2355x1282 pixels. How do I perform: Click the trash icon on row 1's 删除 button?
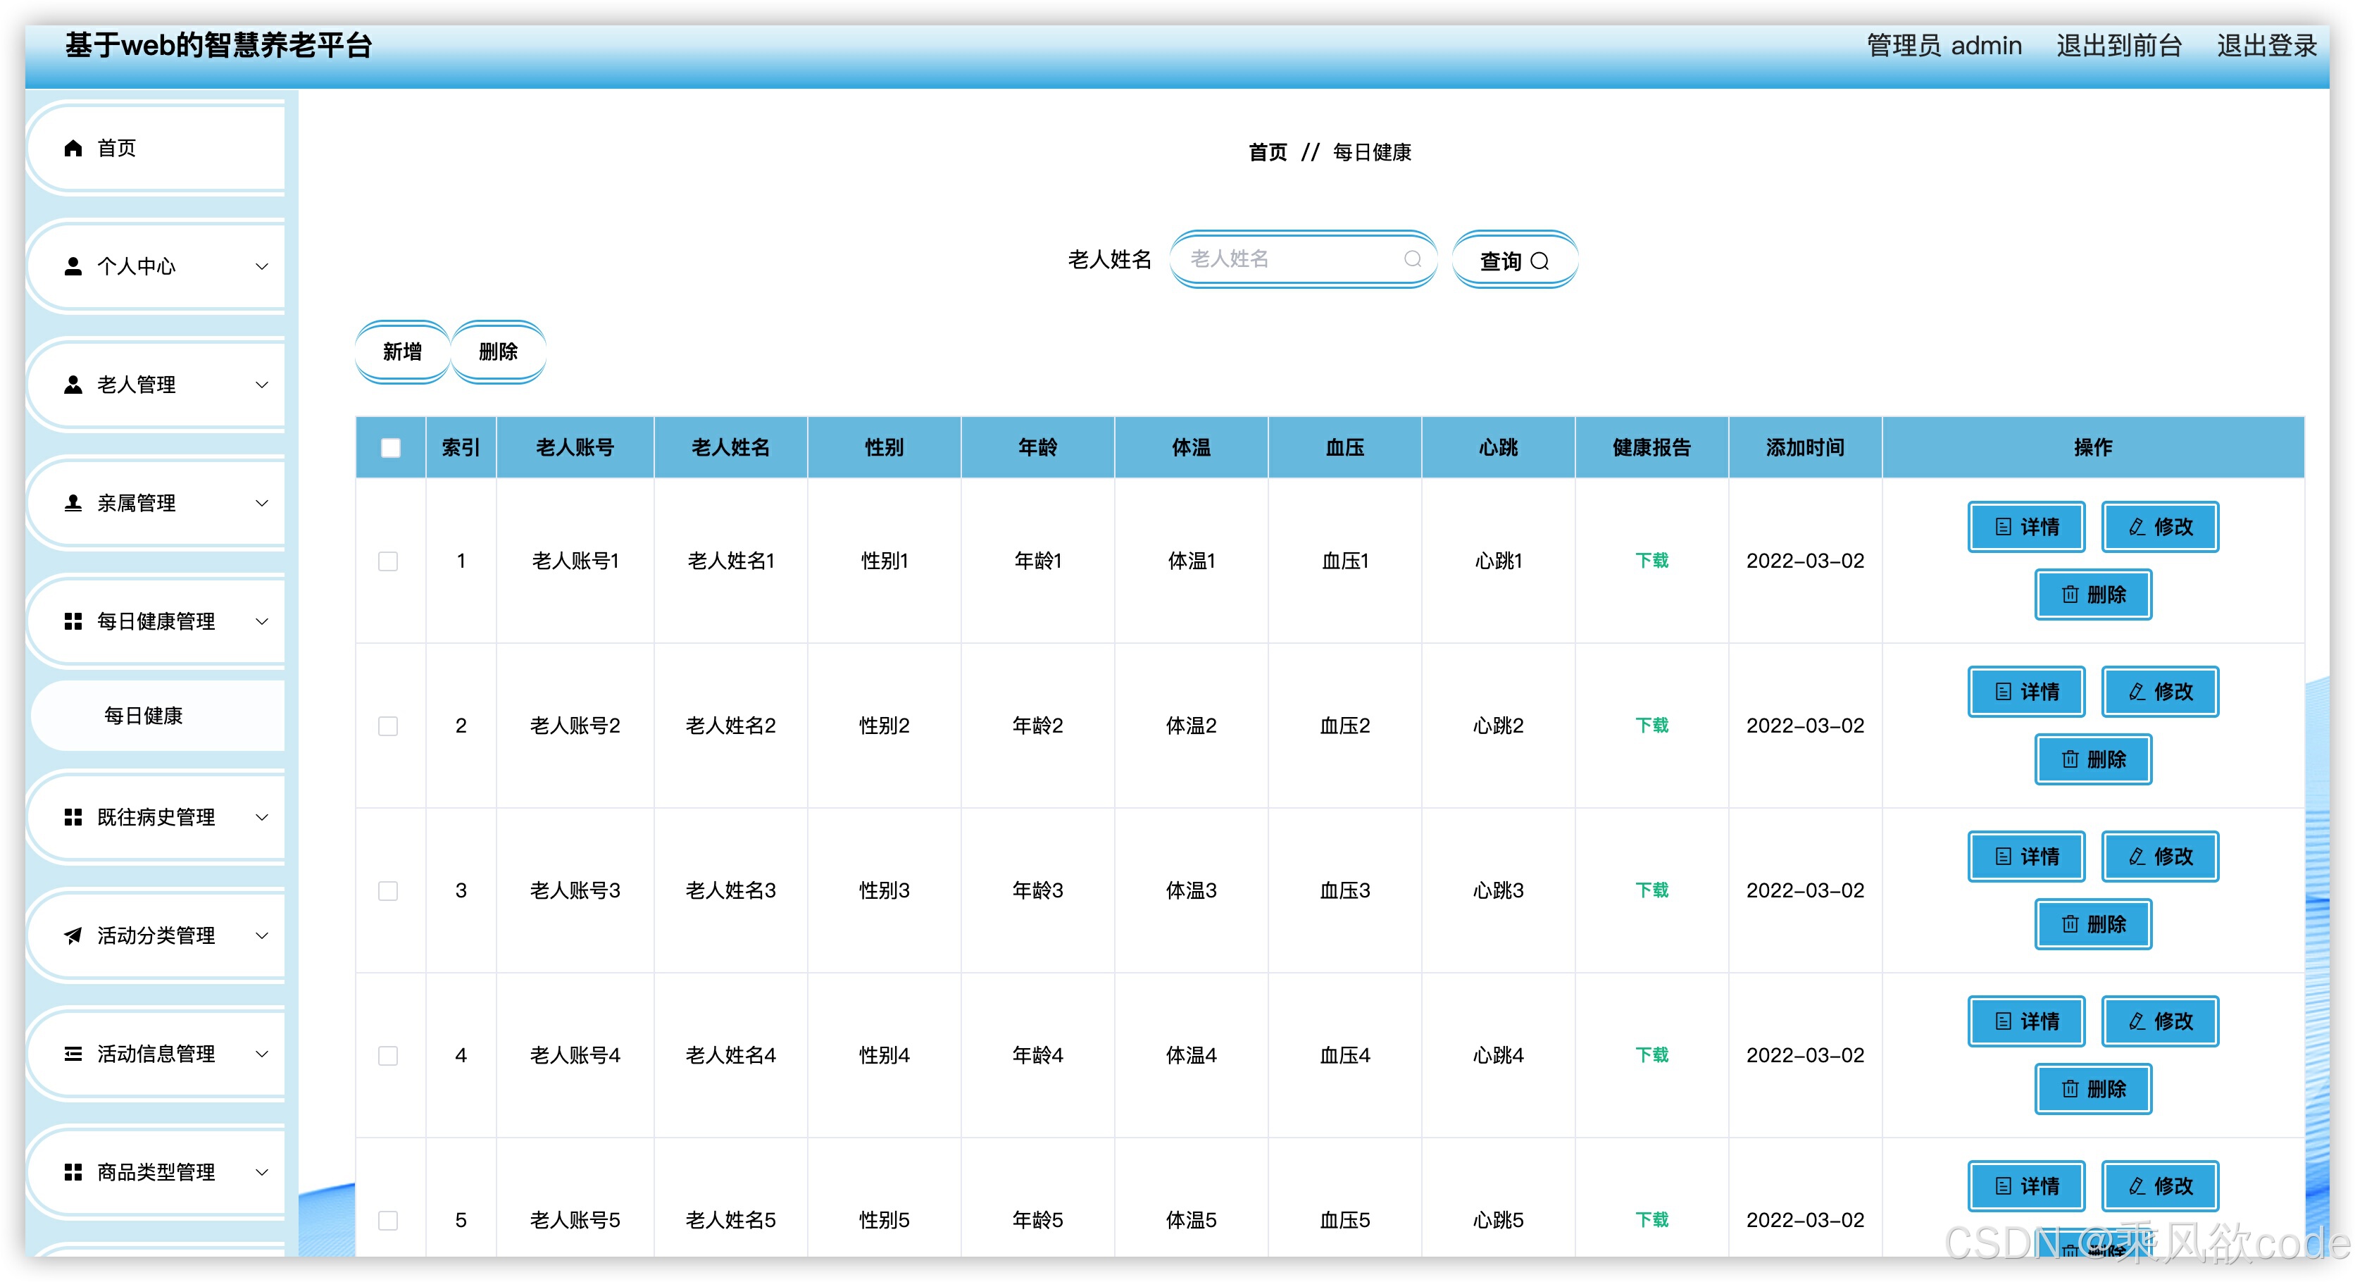point(2070,595)
